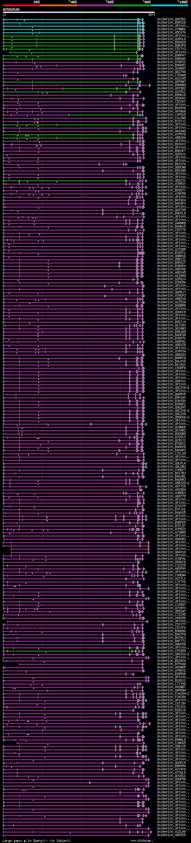Click the cyan alignment bar for UniRef100_Q9C5D2
The height and width of the screenshot is (843, 191).
(x=73, y=19)
